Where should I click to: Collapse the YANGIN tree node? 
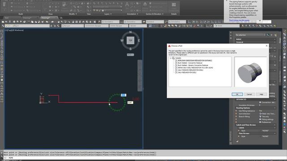[x=170, y=58]
